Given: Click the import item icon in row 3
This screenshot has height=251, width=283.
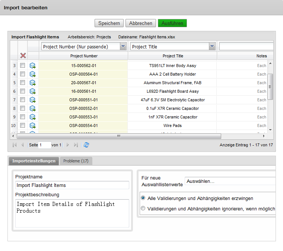Looking at the screenshot, I should [33, 66].
